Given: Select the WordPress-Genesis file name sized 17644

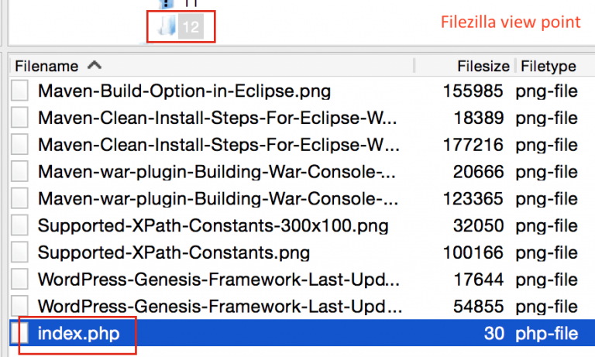Looking at the screenshot, I should [x=217, y=280].
